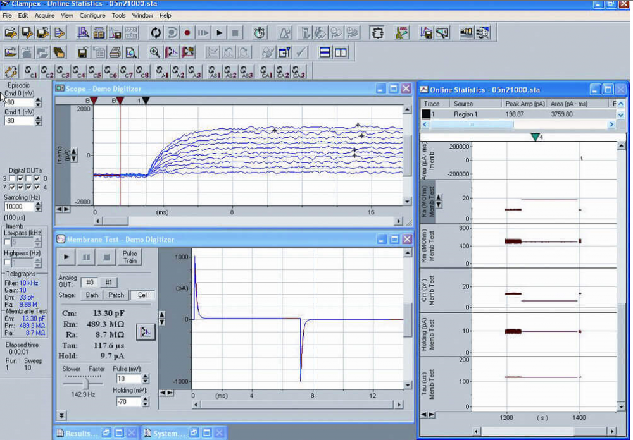Click the Sampling (Hz) stepper arrows

(x=39, y=207)
